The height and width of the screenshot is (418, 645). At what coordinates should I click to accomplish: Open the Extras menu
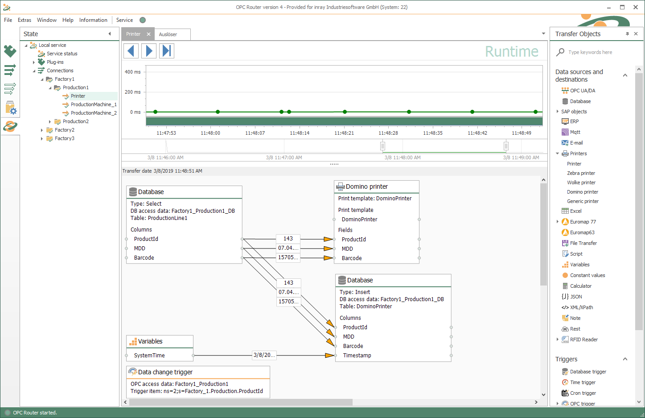pos(25,20)
